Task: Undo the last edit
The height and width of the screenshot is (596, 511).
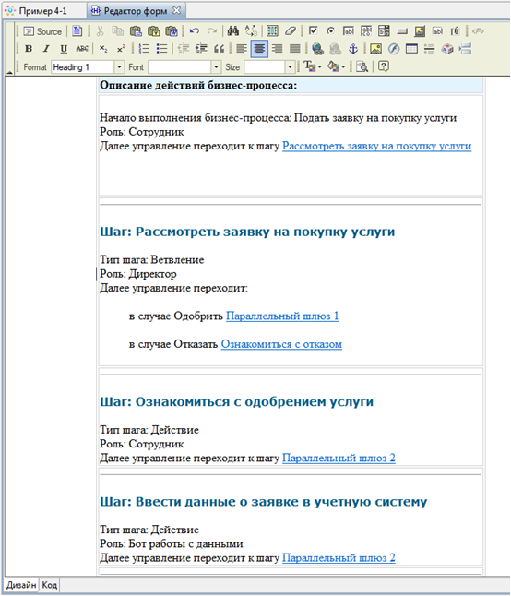Action: point(194,31)
